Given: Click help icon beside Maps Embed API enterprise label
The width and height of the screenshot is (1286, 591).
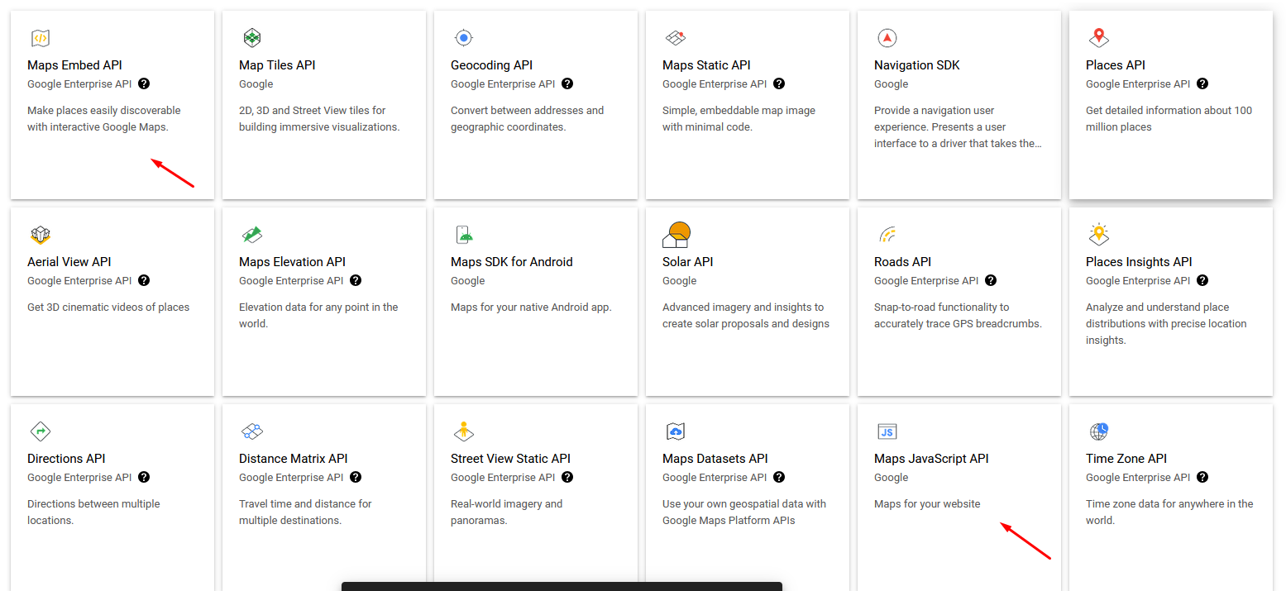Looking at the screenshot, I should coord(144,83).
